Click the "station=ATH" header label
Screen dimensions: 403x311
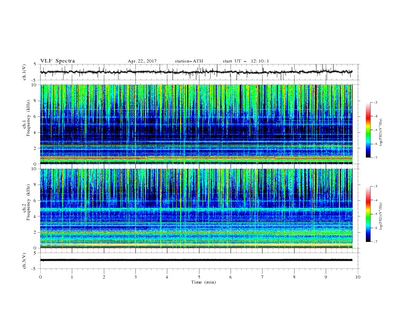click(x=189, y=61)
